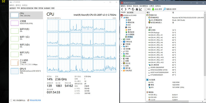Screen dimensions: 206x103
Task: Go back in AIDA64 navigation
Action: [x=122, y=9]
